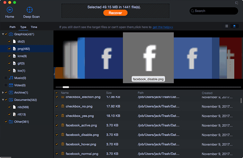The width and height of the screenshot is (243, 158).
Task: Start a Deep Scan
Action: coord(30,10)
